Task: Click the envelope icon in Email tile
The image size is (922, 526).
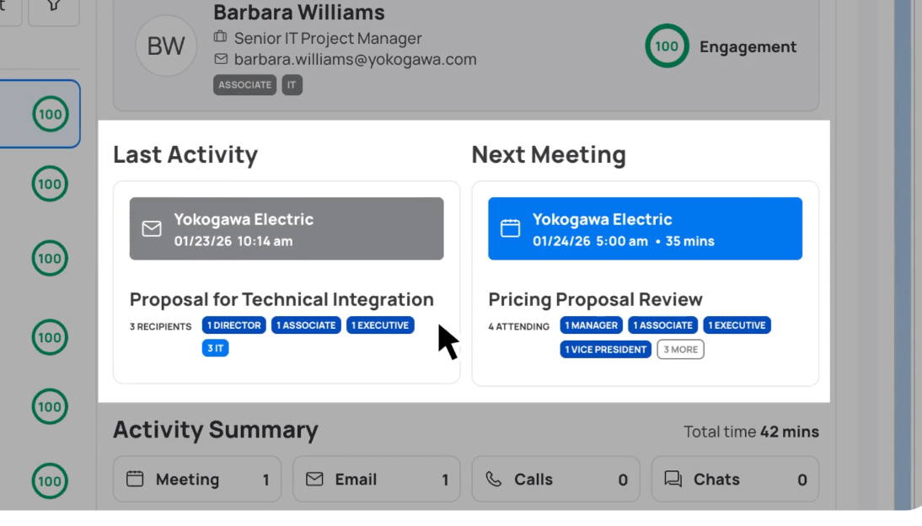Action: (x=314, y=479)
